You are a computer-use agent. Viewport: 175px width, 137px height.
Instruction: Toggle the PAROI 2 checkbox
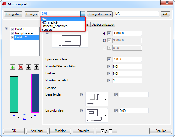[x=12, y=37]
